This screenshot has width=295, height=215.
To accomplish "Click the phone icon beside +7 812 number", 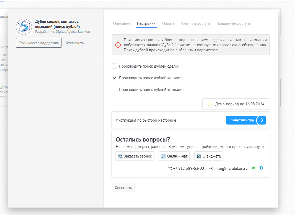I will click(170, 168).
